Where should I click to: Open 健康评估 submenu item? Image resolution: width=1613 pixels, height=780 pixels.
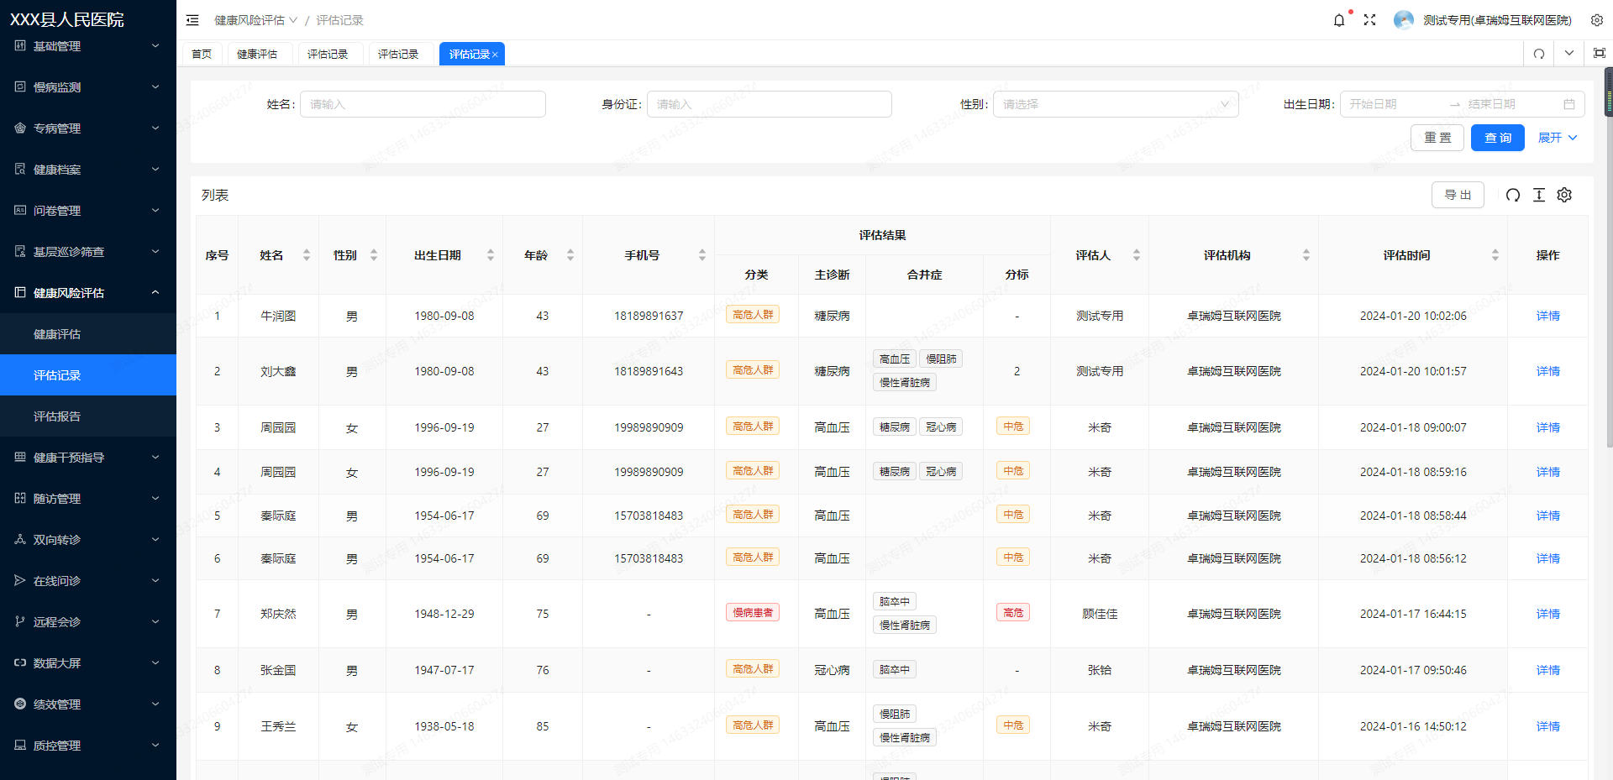88,334
